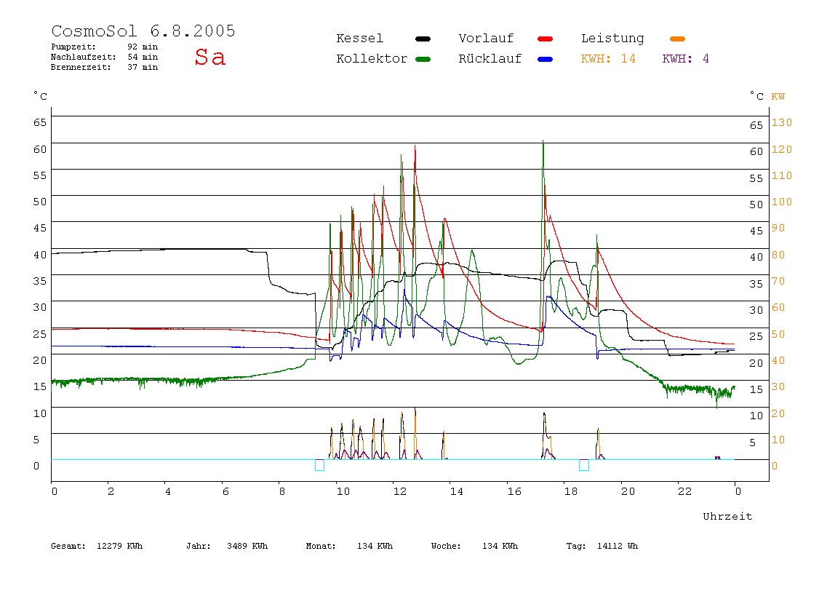The width and height of the screenshot is (835, 591).
Task: Select the "92 min" pump time value
Action: pos(143,47)
